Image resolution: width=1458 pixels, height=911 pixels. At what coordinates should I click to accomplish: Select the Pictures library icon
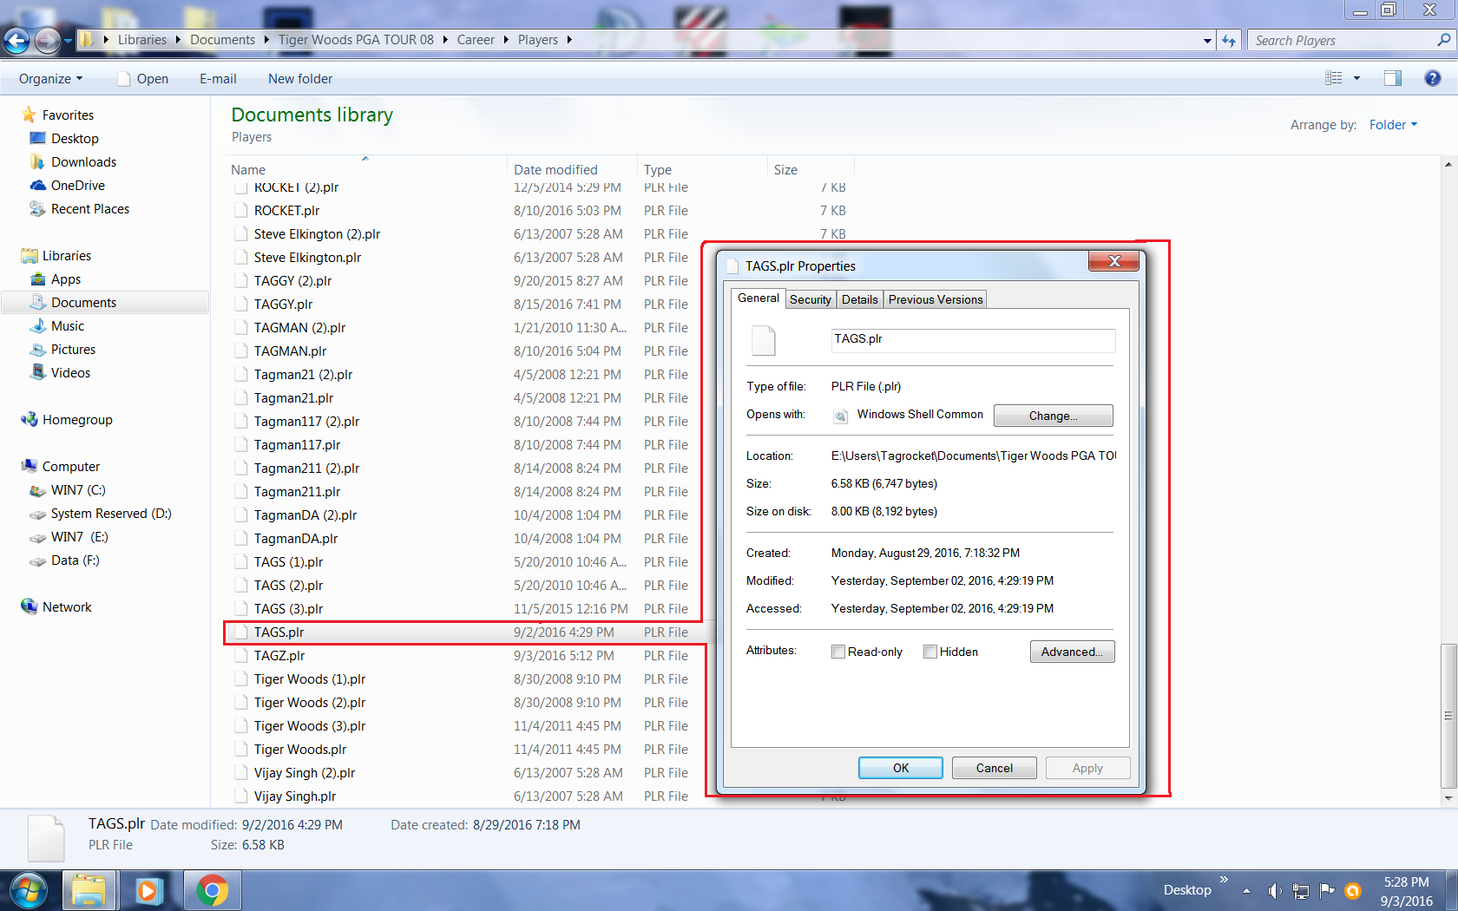37,350
